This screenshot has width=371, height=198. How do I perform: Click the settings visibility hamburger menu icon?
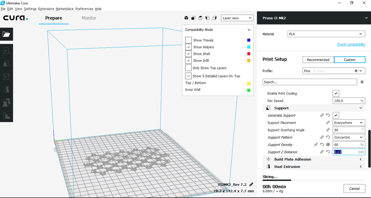click(x=362, y=82)
